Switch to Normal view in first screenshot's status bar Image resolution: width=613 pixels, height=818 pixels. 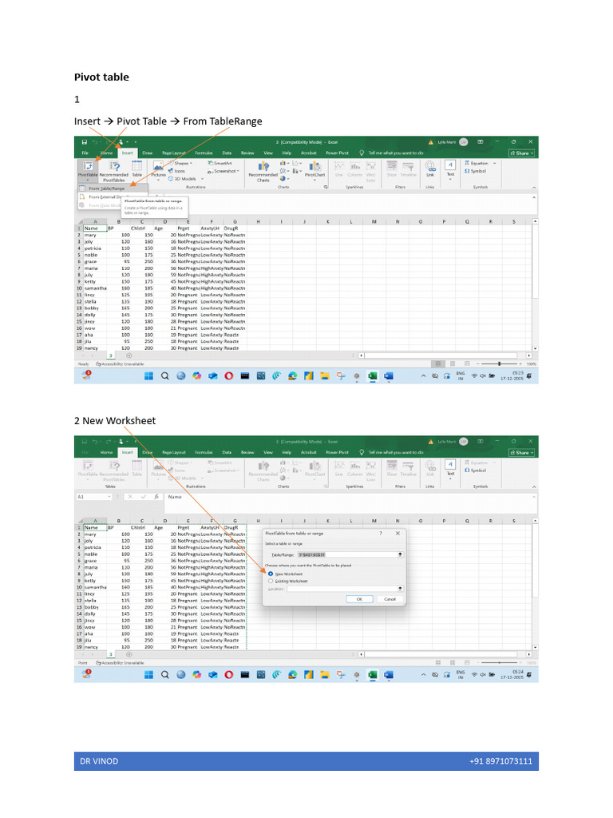pos(438,363)
